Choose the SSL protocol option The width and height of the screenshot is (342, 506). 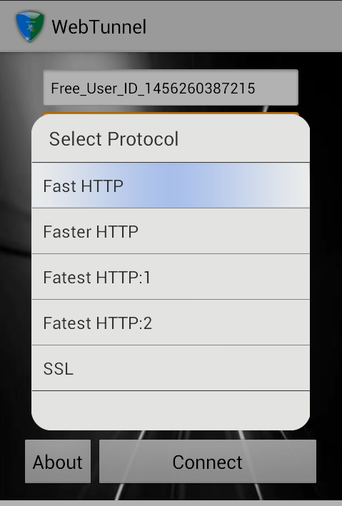pyautogui.click(x=171, y=368)
